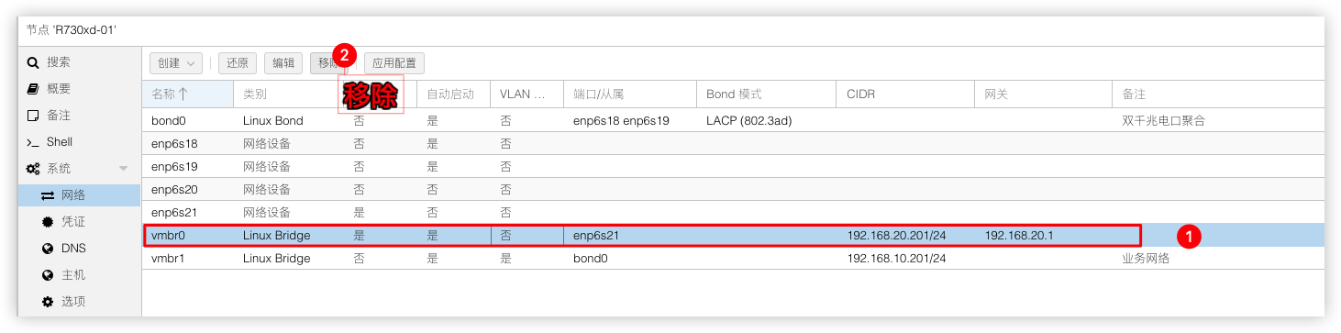Click the CIDR column header
Viewport: 1341px width, 333px height.
(x=905, y=94)
